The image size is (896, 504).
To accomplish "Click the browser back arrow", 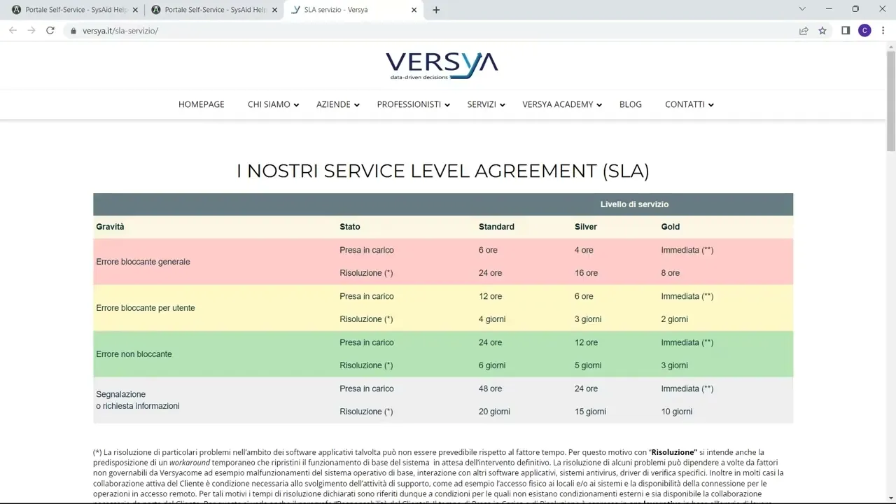I will 13,31.
